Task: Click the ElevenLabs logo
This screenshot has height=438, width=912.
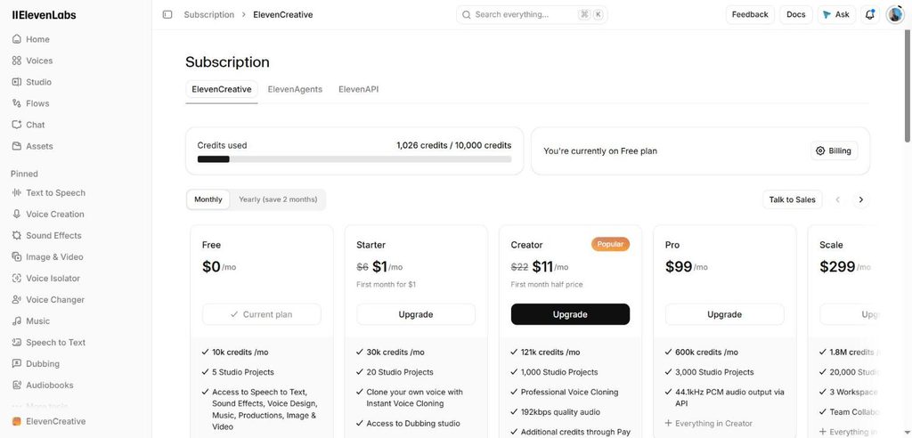Action: pyautogui.click(x=45, y=15)
